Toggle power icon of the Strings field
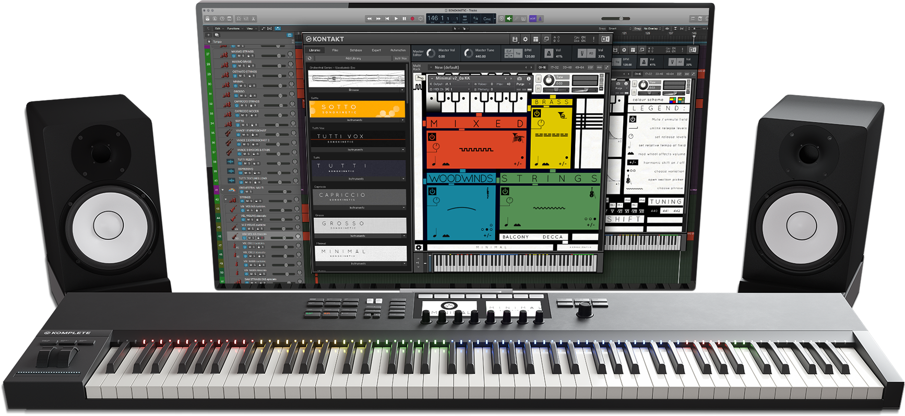The width and height of the screenshot is (905, 416). coord(505,191)
